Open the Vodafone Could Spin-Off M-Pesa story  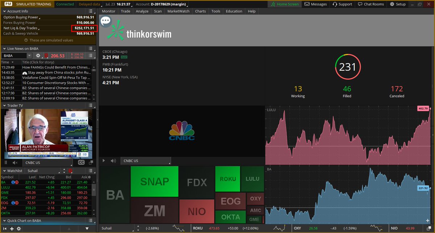tap(56, 77)
